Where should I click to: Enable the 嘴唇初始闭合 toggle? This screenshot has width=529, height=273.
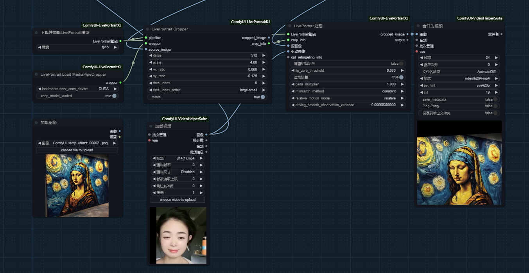click(x=402, y=64)
